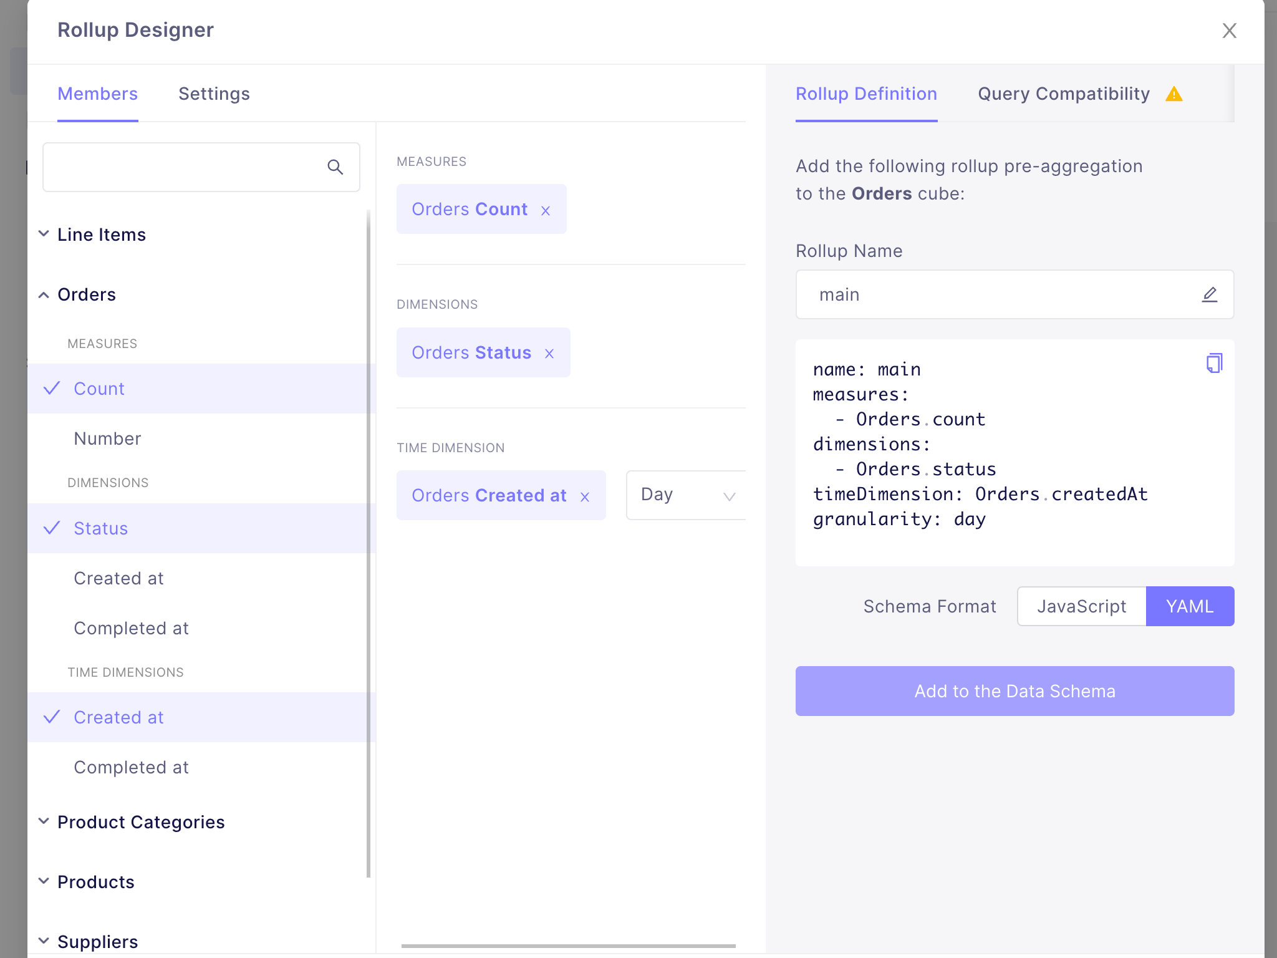
Task: Remove the Orders Count measure chip
Action: coord(546,211)
